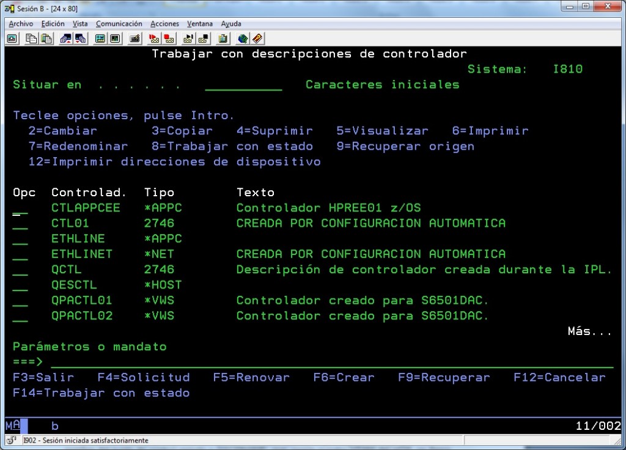626x450 pixels.
Task: Click the F9=Recuperar function key
Action: point(444,377)
